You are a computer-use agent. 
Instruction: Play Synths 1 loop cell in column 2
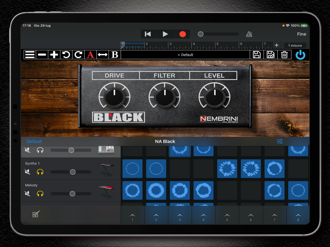(x=156, y=169)
